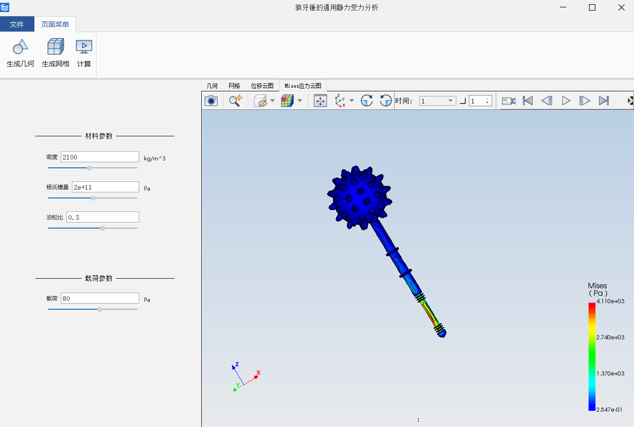The width and height of the screenshot is (634, 427).
Task: Click the zoom magnifier with lightning icon
Action: [236, 101]
